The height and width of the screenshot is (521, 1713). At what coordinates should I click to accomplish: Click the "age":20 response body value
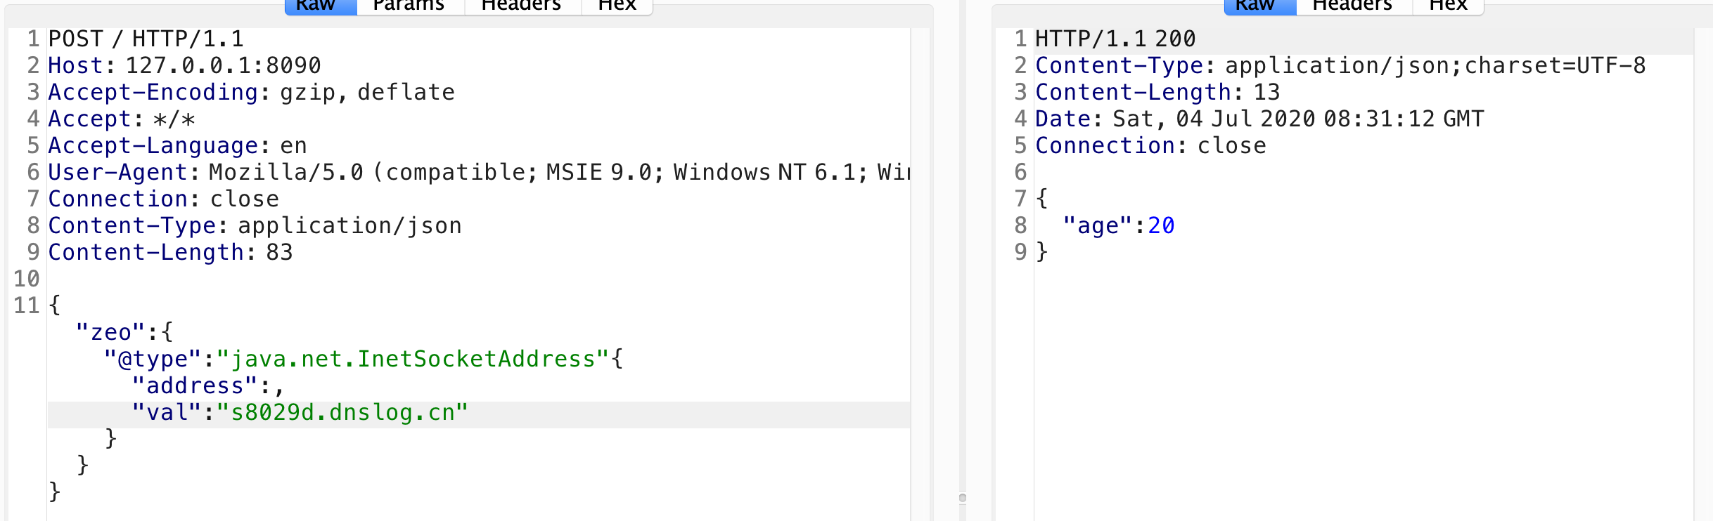[x=1119, y=225]
